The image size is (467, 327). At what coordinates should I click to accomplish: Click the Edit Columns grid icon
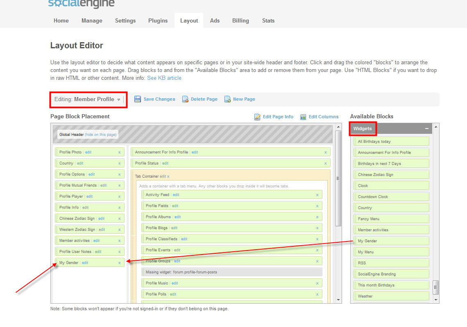(303, 117)
